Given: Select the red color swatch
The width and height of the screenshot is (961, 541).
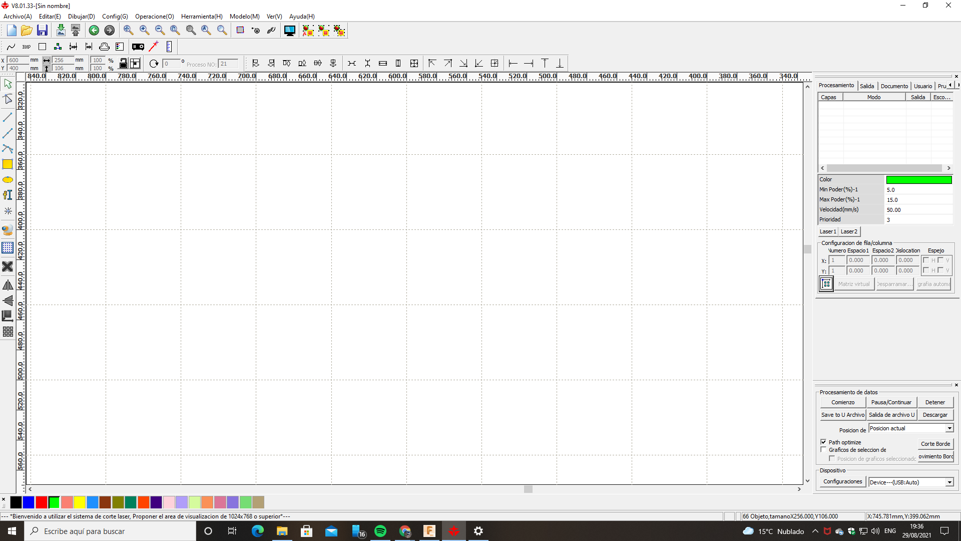Looking at the screenshot, I should pyautogui.click(x=41, y=502).
